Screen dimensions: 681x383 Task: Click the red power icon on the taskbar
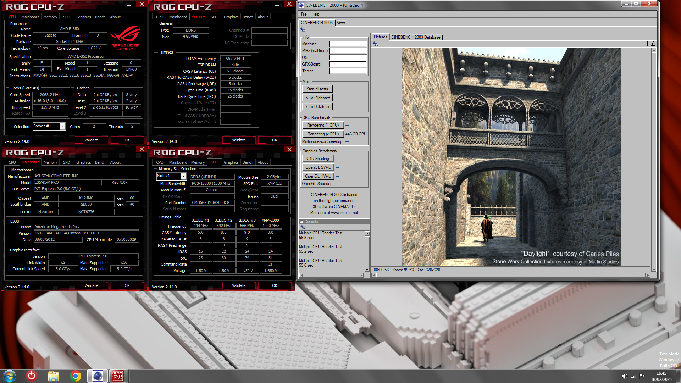[x=32, y=376]
